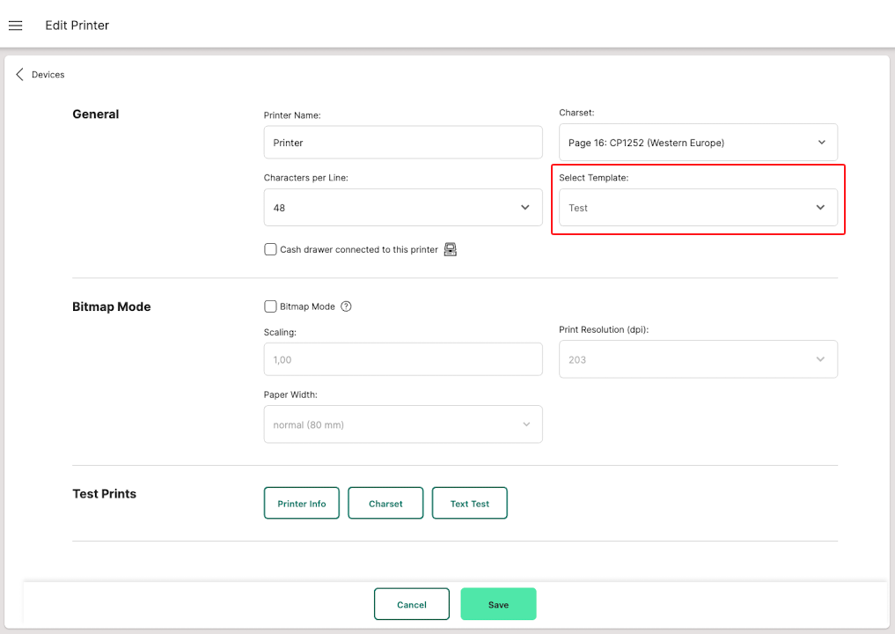Cancel editing the printer

[x=411, y=605]
